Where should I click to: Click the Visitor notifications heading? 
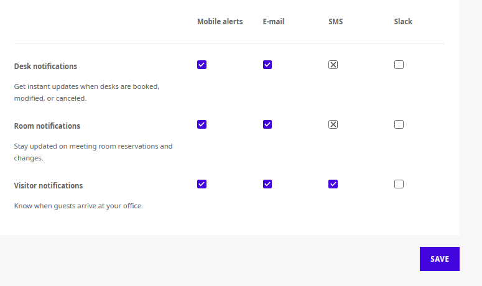(x=49, y=185)
